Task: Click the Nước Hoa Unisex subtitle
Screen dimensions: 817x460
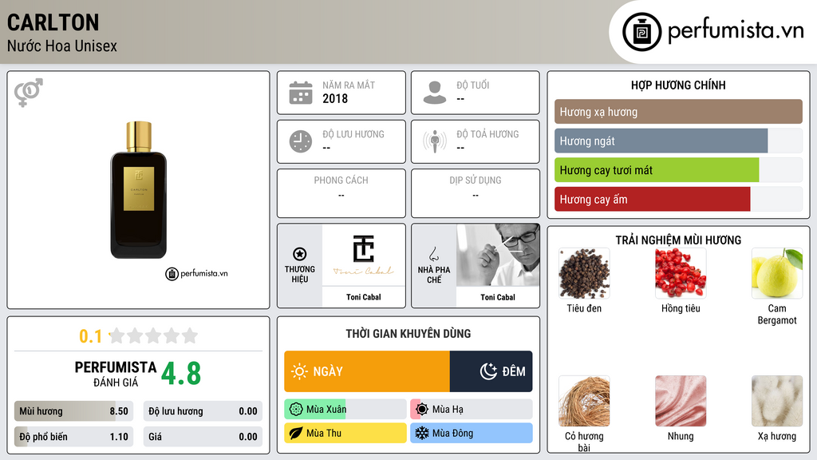Action: click(x=62, y=46)
